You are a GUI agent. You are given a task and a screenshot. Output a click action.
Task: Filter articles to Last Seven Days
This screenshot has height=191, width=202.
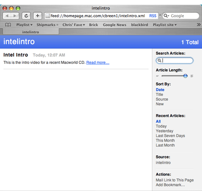click(170, 136)
